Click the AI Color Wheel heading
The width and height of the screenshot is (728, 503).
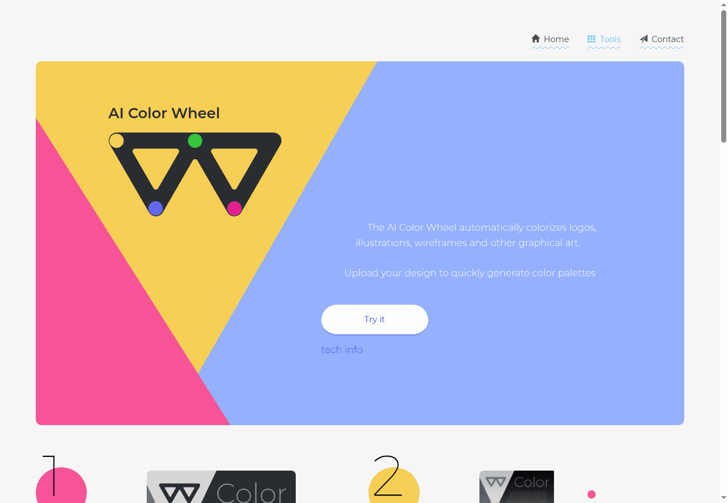pos(164,113)
